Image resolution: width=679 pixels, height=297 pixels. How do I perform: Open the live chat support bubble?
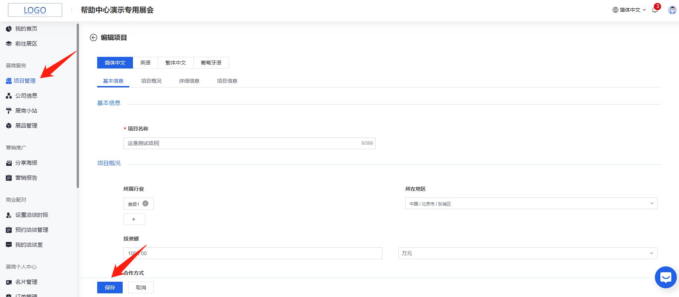point(665,277)
